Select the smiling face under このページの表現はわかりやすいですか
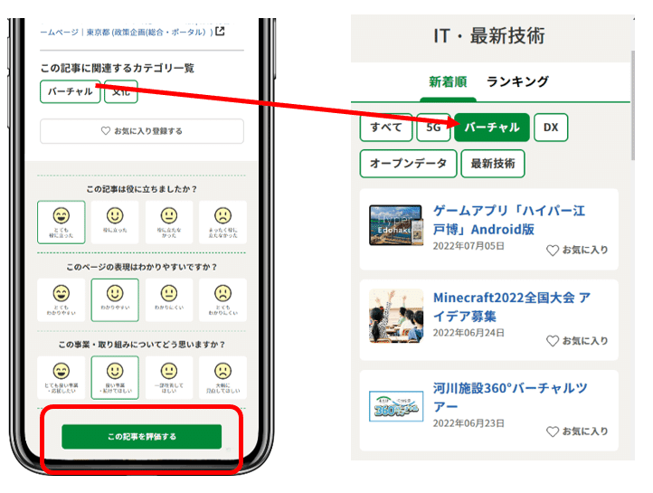 [x=115, y=299]
